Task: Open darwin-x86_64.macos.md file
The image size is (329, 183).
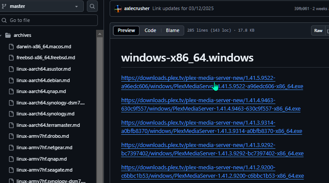Action: click(x=43, y=47)
